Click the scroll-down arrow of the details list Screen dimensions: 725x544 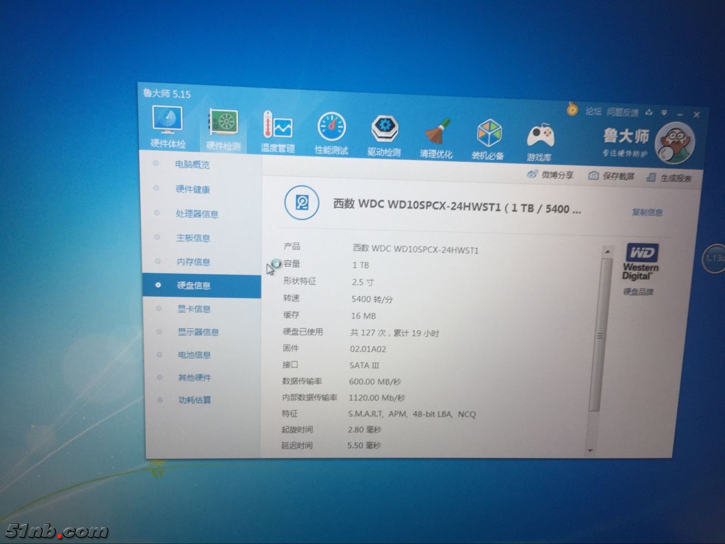591,450
